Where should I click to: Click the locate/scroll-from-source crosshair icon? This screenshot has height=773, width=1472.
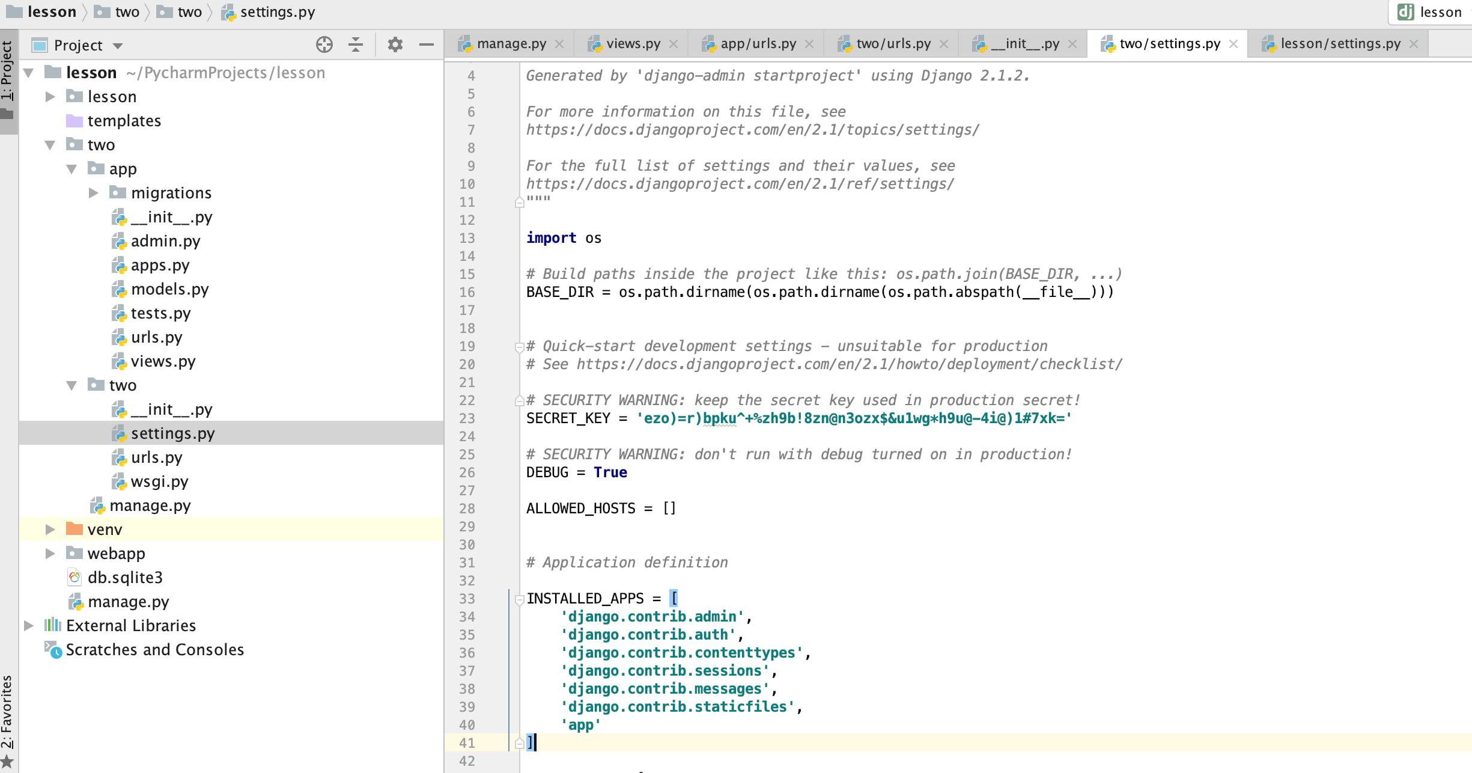(x=324, y=44)
